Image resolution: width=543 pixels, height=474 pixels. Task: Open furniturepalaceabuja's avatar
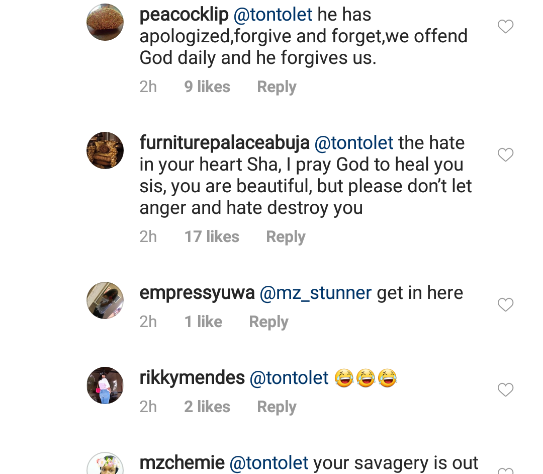pyautogui.click(x=106, y=150)
